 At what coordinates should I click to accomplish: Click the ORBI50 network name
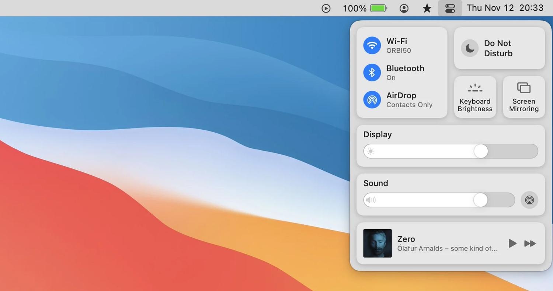[x=399, y=51]
